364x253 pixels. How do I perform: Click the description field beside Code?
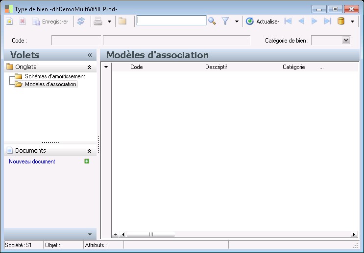point(177,40)
